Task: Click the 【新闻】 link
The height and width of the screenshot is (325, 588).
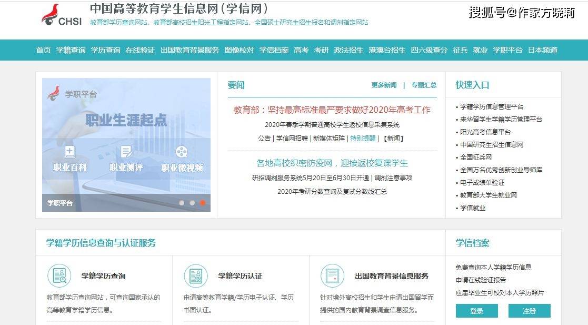Action: (393, 139)
